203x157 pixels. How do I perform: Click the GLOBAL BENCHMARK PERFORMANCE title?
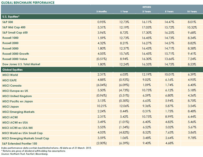pos(28,3)
